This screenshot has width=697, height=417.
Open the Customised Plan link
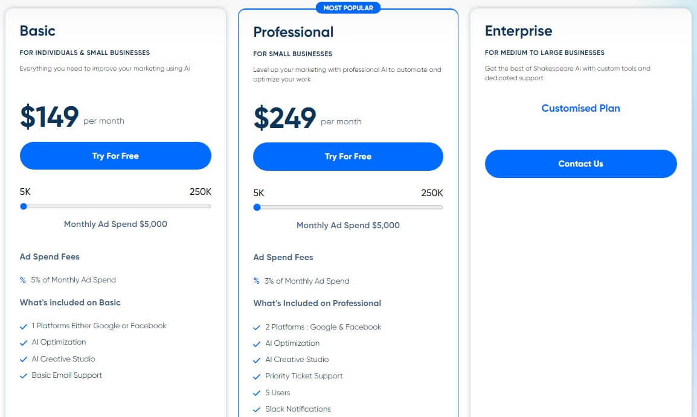pyautogui.click(x=580, y=108)
